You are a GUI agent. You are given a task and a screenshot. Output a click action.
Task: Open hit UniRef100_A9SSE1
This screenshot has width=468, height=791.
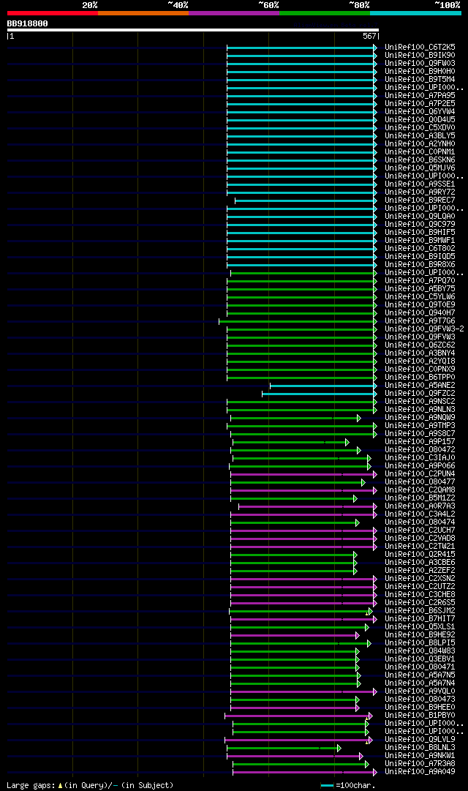point(420,184)
